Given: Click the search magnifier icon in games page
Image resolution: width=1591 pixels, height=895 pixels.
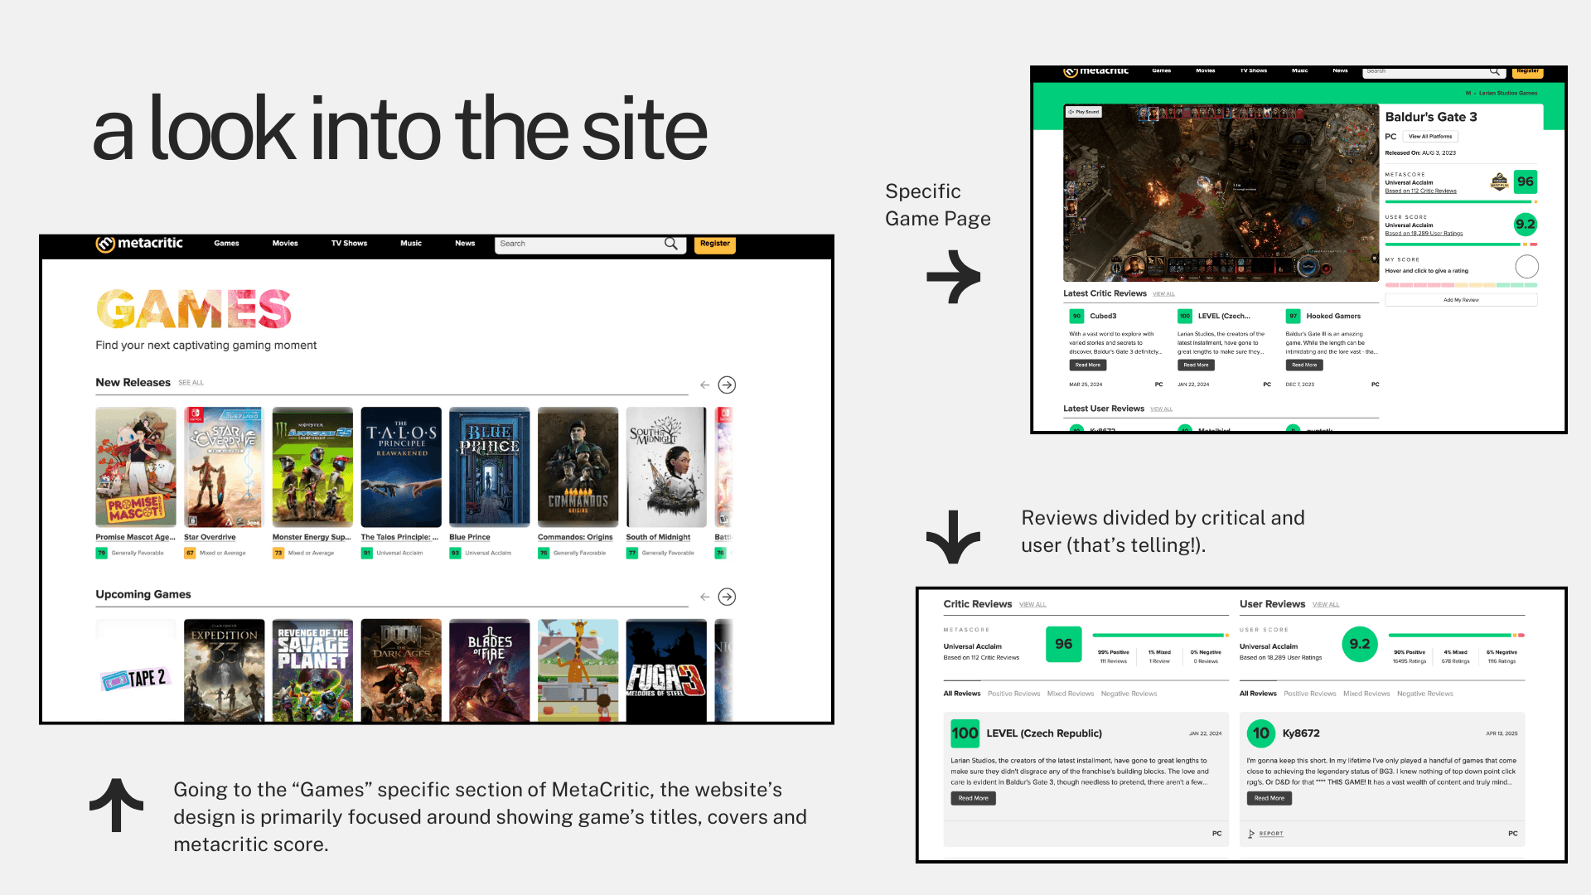Looking at the screenshot, I should click(670, 244).
